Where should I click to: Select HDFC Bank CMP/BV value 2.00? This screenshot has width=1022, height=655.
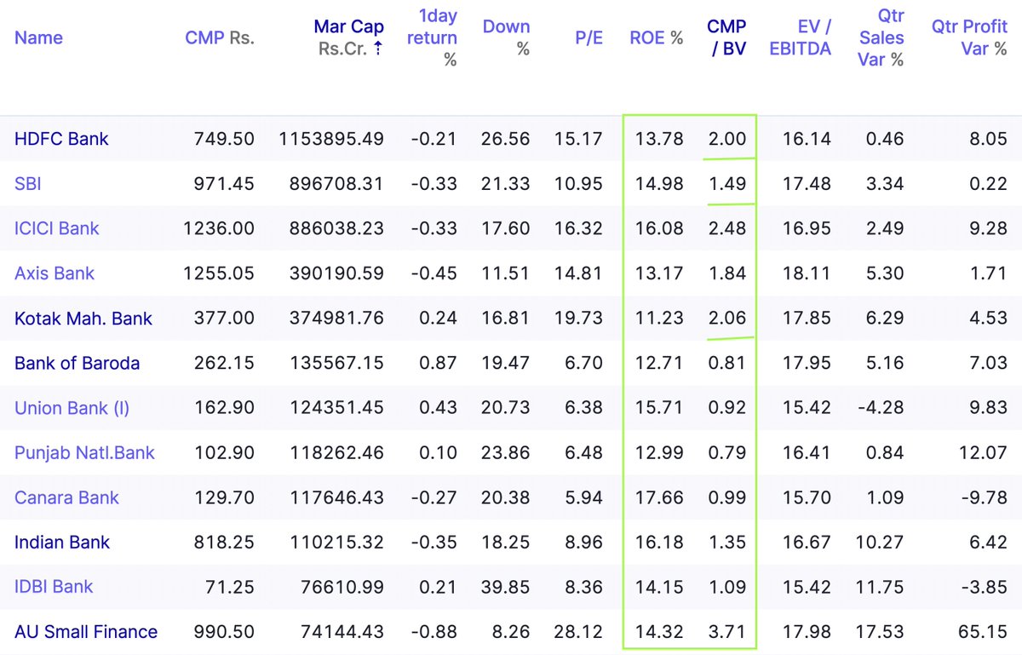[x=727, y=139]
